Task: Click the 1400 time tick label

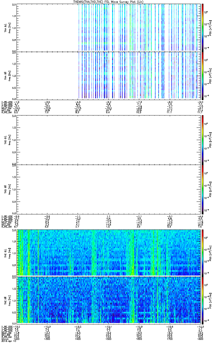Action: (78, 339)
